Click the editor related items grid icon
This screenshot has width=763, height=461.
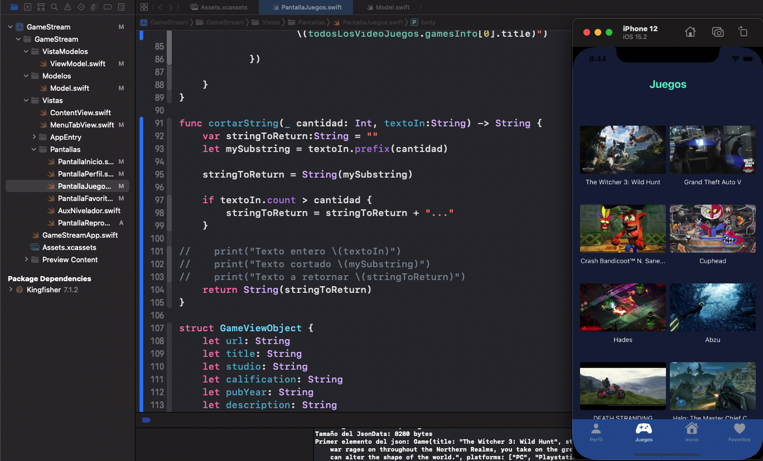click(x=144, y=7)
